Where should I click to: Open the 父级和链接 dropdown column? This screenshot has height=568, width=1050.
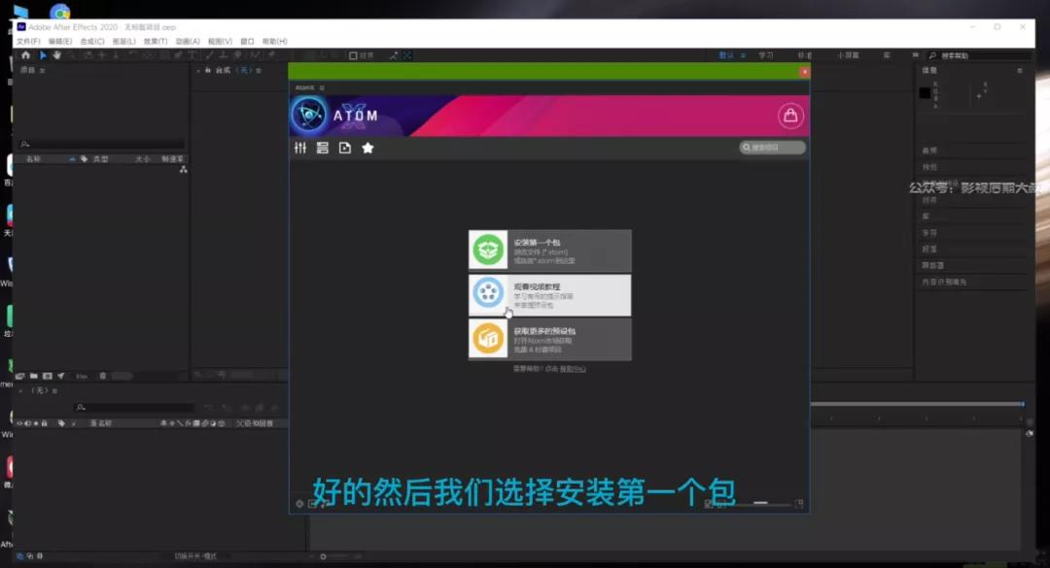pyautogui.click(x=254, y=422)
